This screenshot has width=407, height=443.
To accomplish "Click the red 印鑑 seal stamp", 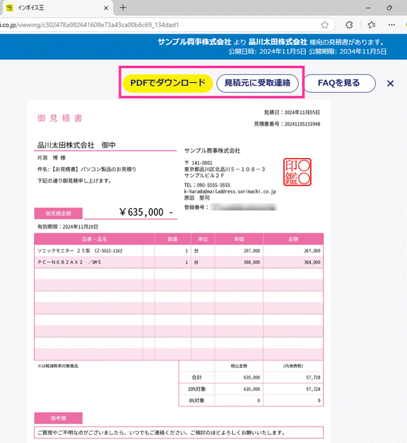I will coord(297,172).
